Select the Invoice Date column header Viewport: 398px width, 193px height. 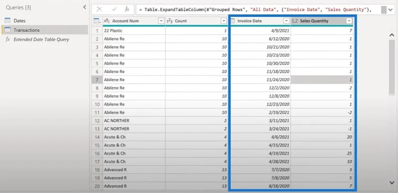(x=260, y=21)
